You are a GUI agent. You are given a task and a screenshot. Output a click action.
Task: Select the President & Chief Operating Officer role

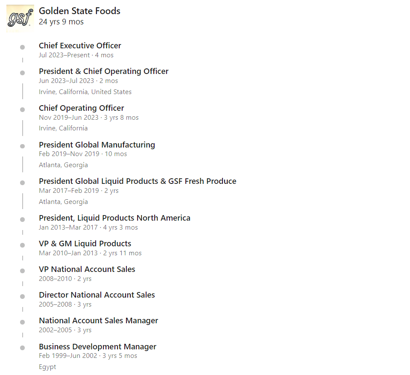click(x=103, y=71)
